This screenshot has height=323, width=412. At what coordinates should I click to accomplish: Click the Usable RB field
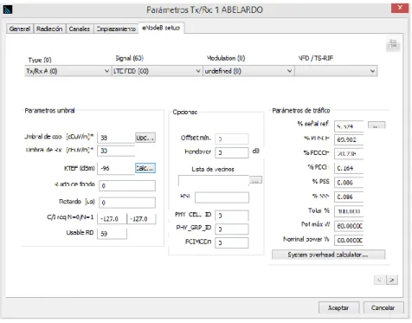pos(112,234)
